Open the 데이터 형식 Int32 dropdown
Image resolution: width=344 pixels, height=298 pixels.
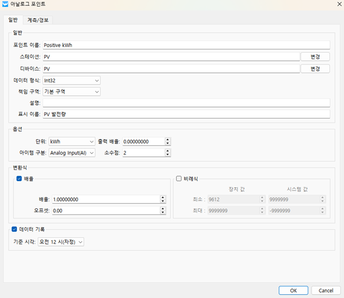[x=71, y=80]
